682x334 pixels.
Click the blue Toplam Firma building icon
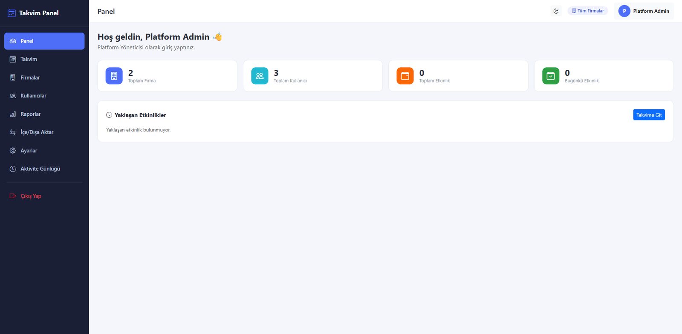[114, 76]
